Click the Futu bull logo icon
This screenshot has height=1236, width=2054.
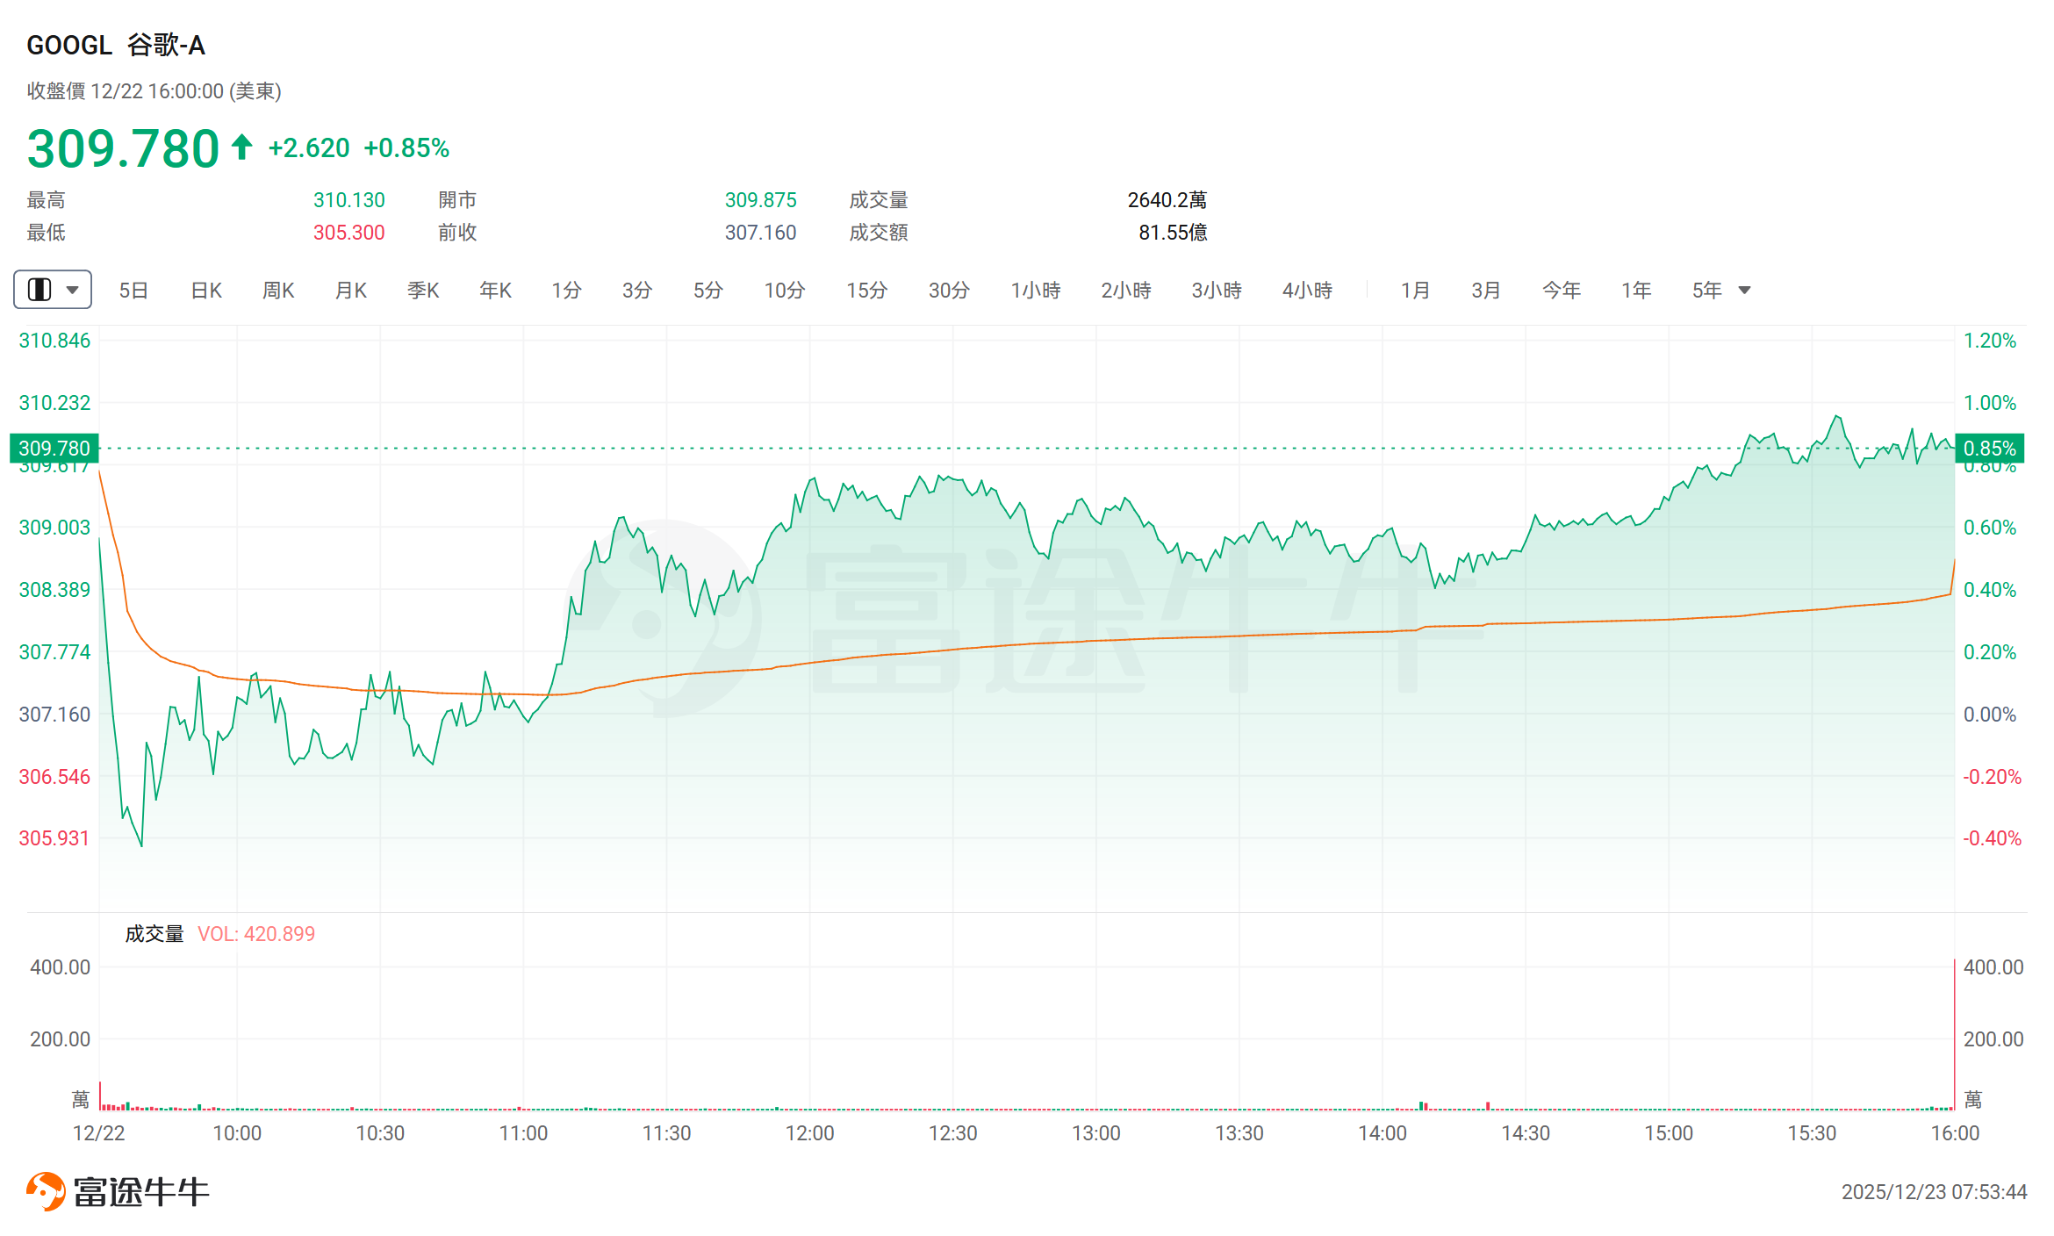tap(46, 1191)
